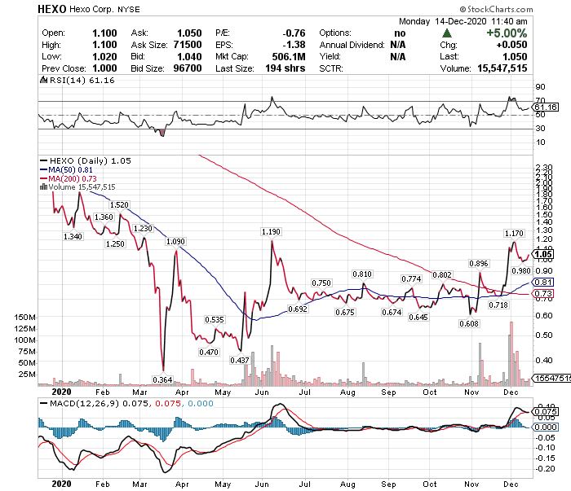The image size is (571, 491).
Task: Click the 0.750 July peak label
Action: [321, 283]
